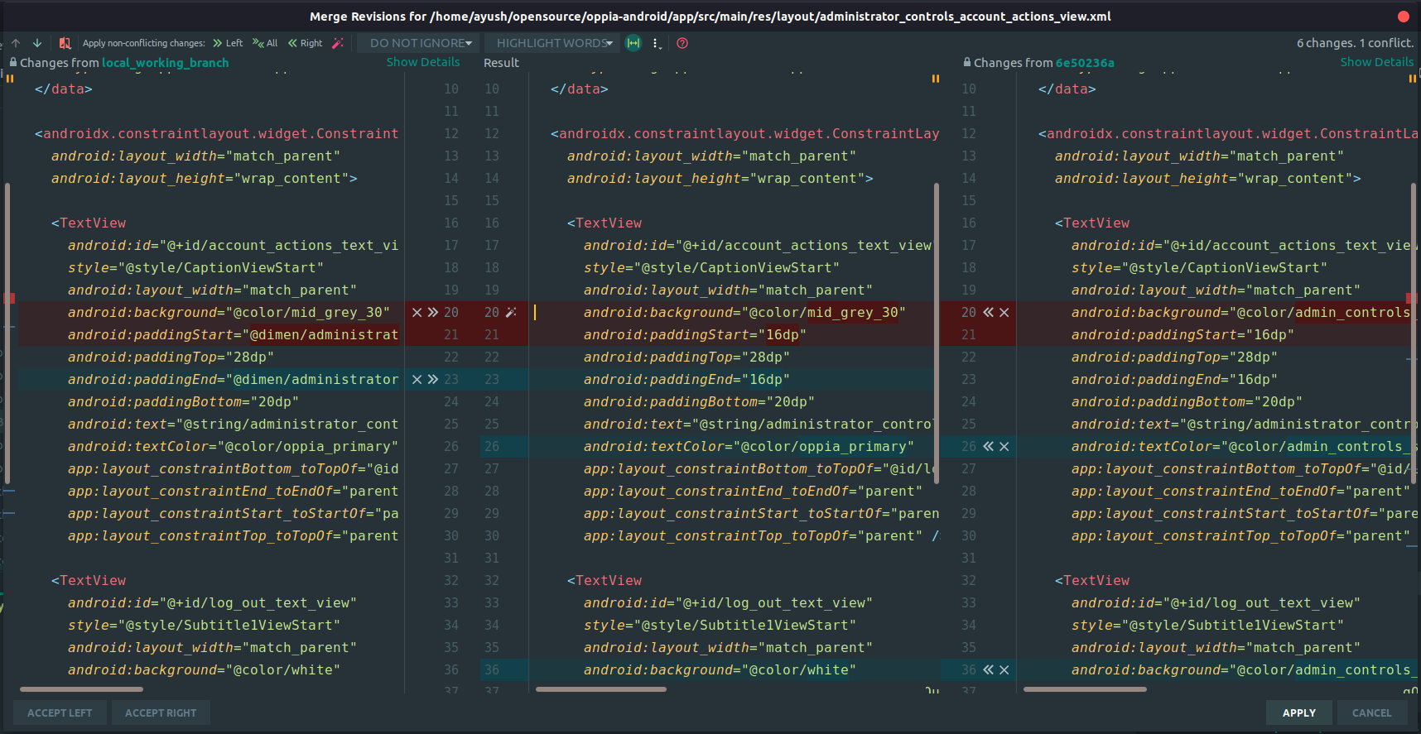Click the '6 changes. 1 conflict.' status text
1421x734 pixels.
tap(1356, 43)
